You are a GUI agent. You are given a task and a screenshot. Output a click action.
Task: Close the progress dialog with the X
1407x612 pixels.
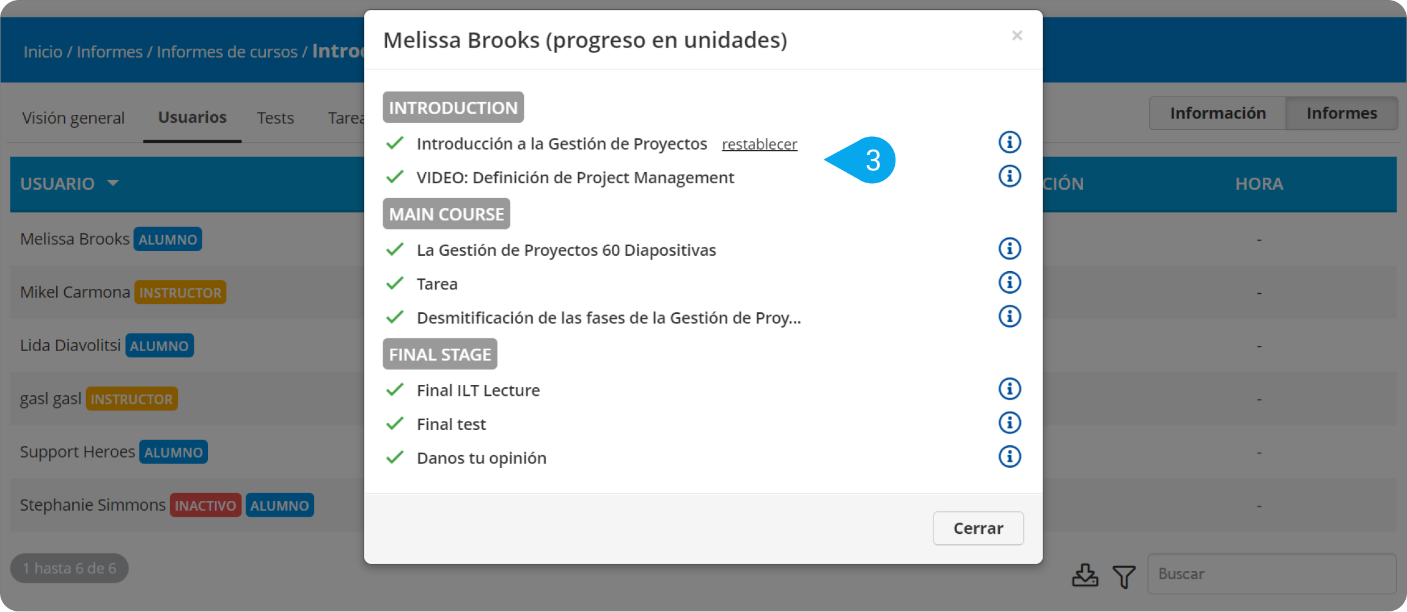(x=1016, y=35)
